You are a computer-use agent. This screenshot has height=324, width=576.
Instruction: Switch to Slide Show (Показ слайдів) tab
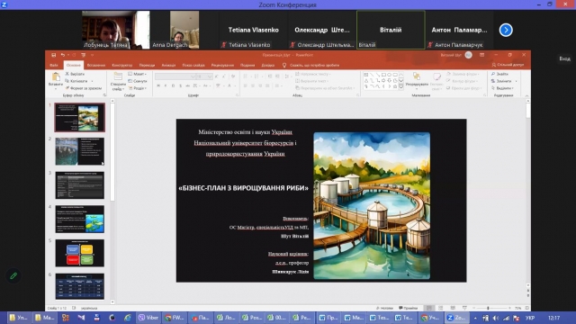point(193,65)
